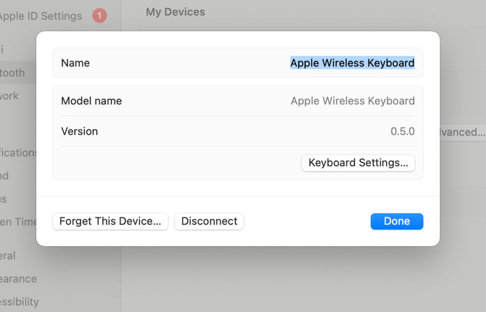Viewport: 486px width, 312px height.
Task: Open Keyboard Settings
Action: 358,162
